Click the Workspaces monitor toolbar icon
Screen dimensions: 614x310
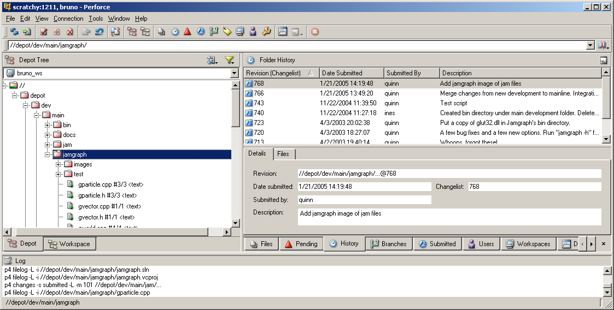[239, 32]
